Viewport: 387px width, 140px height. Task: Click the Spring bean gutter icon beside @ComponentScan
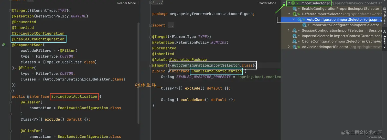(4, 45)
